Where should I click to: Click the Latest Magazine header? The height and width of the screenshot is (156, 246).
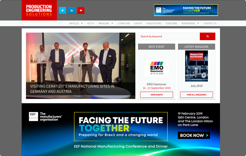(x=196, y=47)
